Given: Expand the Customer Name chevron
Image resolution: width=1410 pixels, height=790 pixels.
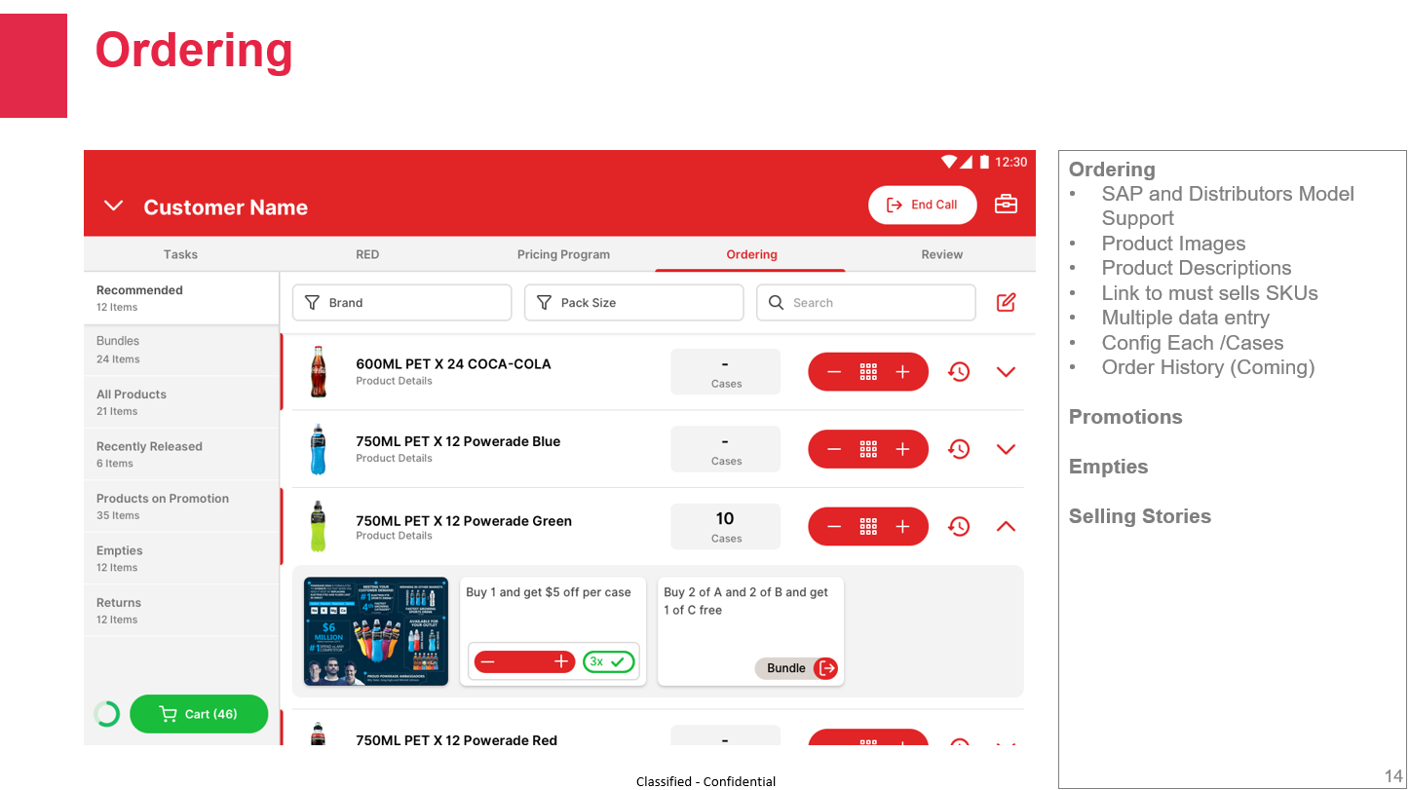Looking at the screenshot, I should point(114,207).
